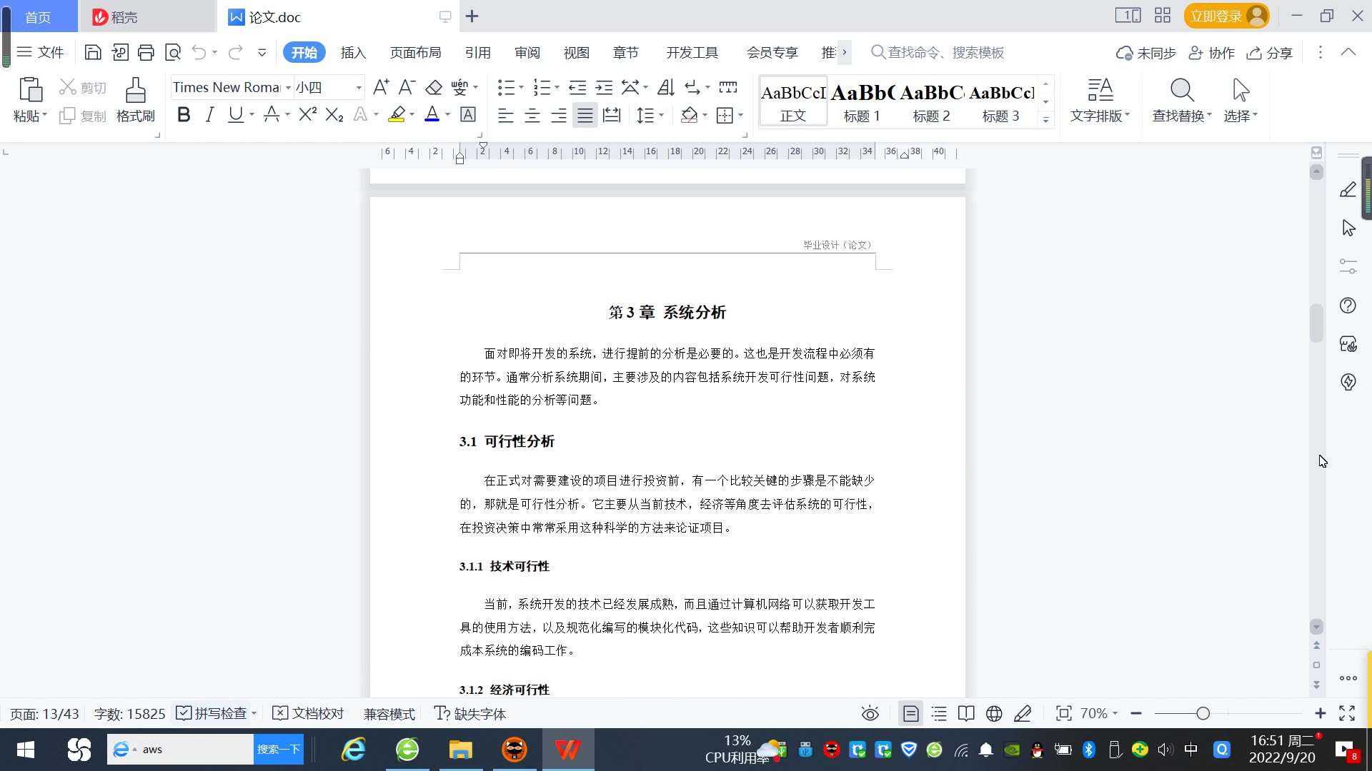Expand the font size 小四 dropdown
Image resolution: width=1372 pixels, height=771 pixels.
pos(359,87)
